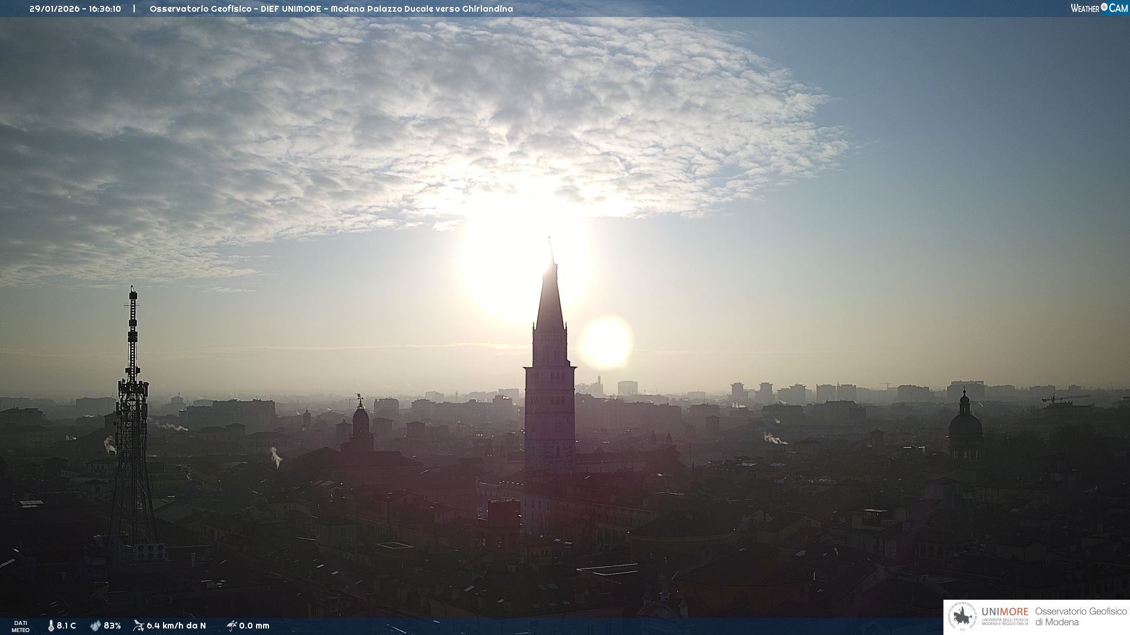1130x635 pixels.
Task: Click the rain umbrella precipitation icon
Action: pos(231,626)
